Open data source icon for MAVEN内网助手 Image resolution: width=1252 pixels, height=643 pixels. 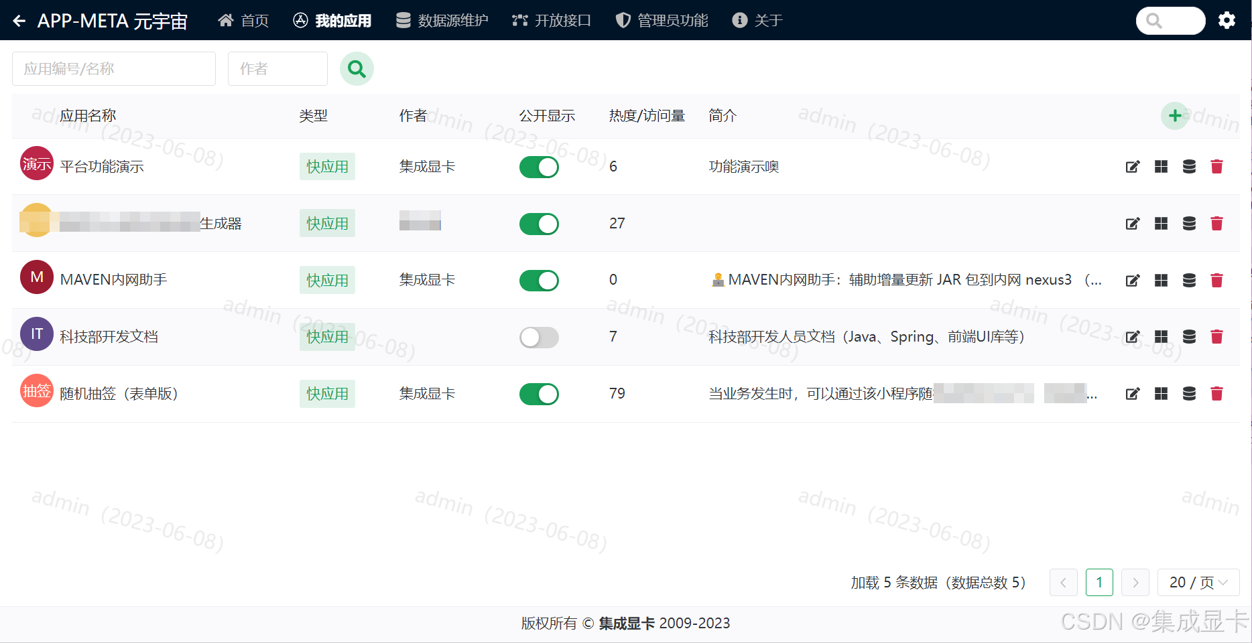[1189, 280]
